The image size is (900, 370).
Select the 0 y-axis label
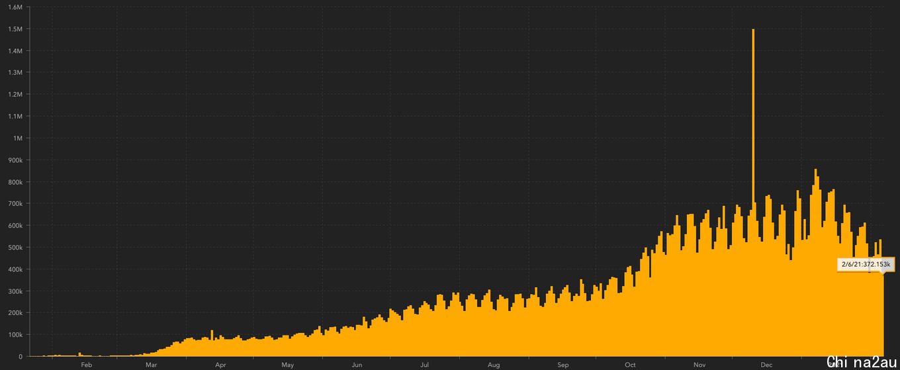[21, 357]
